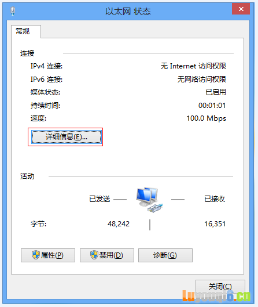258x307 pixels.
Task: Run 诊断(G) diagnose button
Action: (165, 255)
